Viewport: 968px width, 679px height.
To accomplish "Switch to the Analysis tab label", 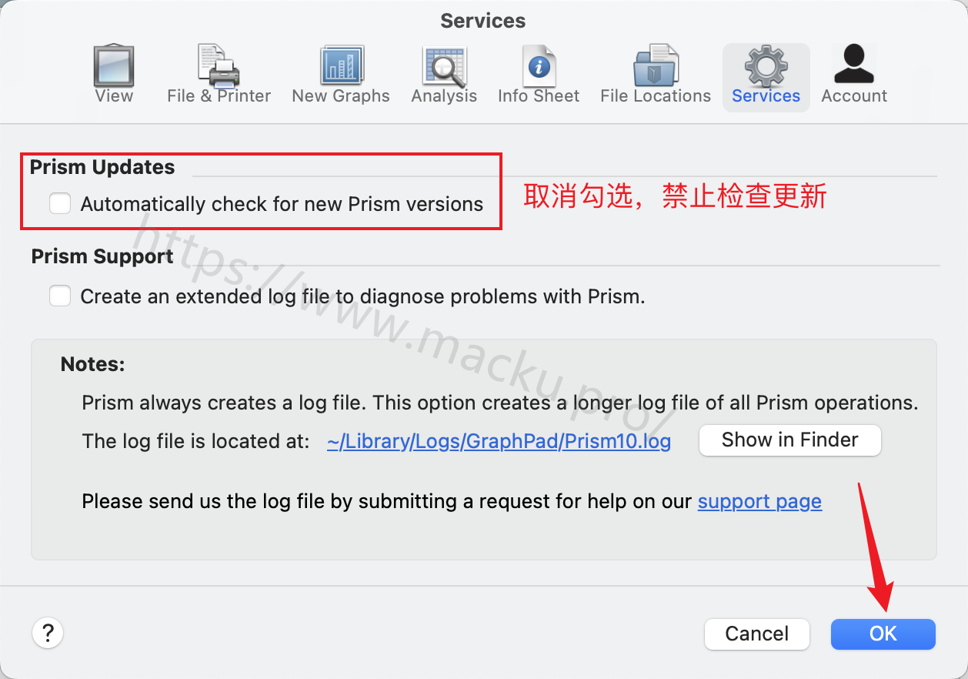I will click(x=444, y=96).
